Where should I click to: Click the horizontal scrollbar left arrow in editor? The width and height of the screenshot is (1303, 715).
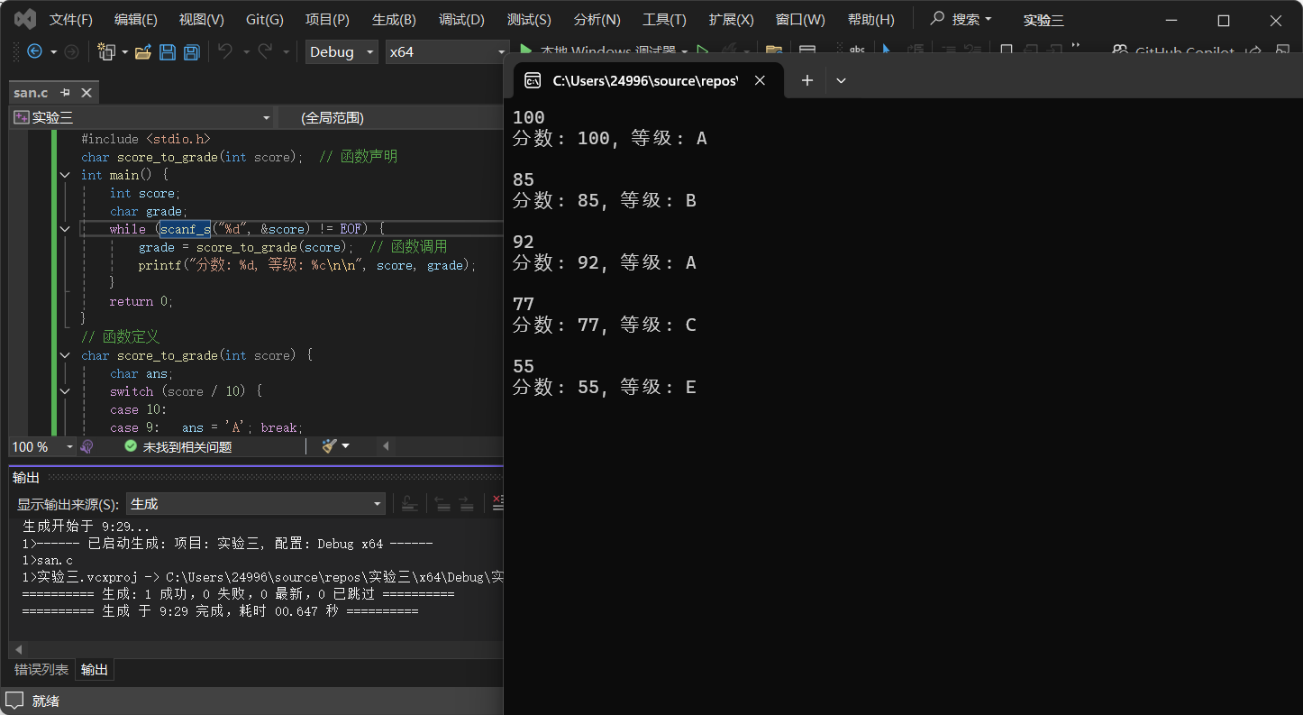tap(386, 446)
